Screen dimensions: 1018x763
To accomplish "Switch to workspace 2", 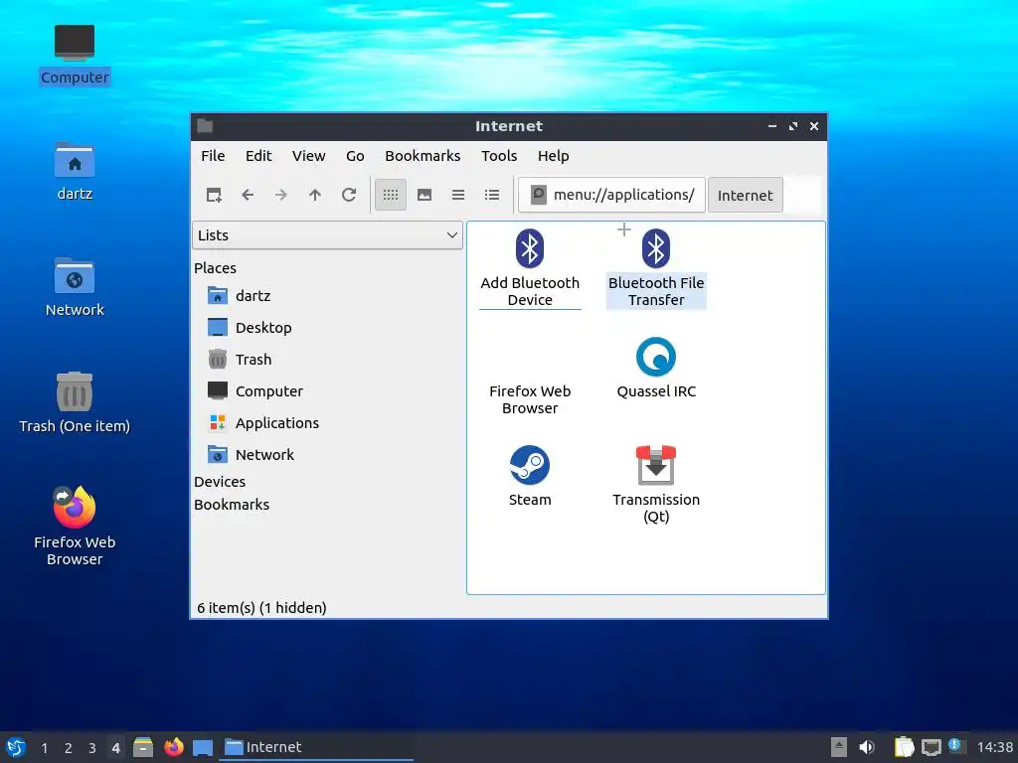I will [x=69, y=748].
